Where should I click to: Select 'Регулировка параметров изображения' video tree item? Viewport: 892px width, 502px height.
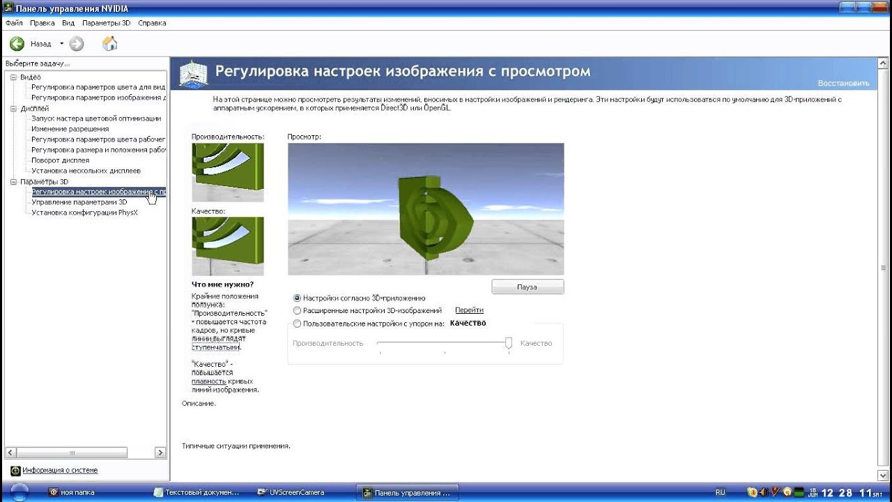[x=98, y=98]
